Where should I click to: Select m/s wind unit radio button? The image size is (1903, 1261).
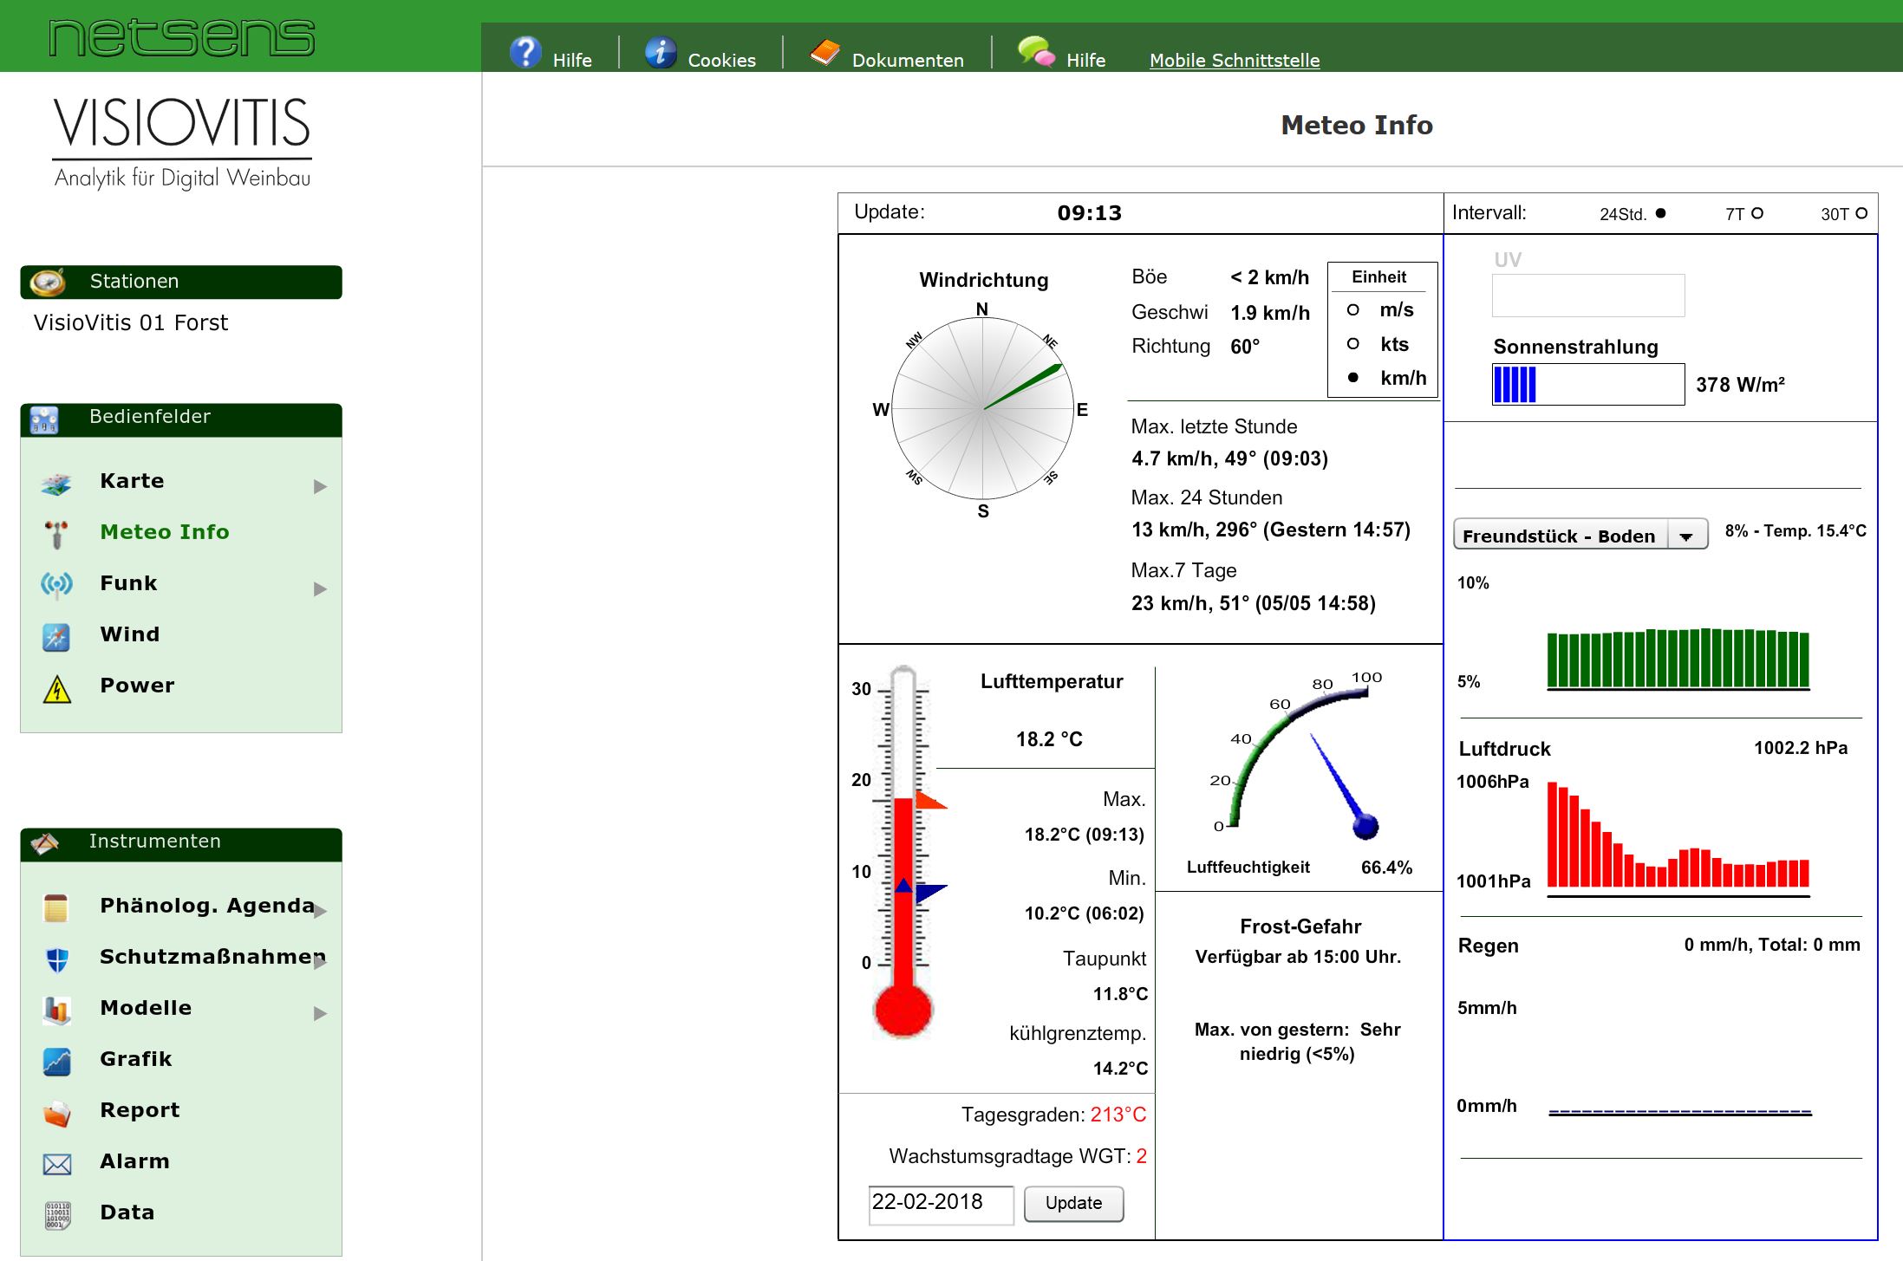(x=1352, y=310)
